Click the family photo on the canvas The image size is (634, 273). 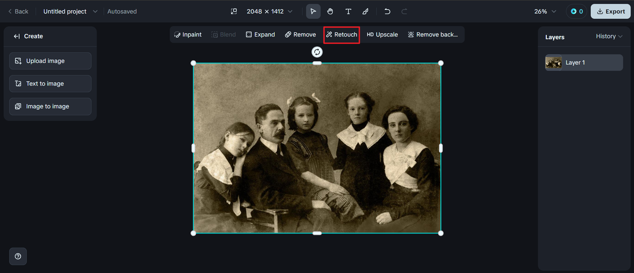[317, 148]
